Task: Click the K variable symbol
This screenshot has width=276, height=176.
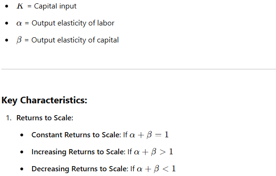Action: coord(20,6)
